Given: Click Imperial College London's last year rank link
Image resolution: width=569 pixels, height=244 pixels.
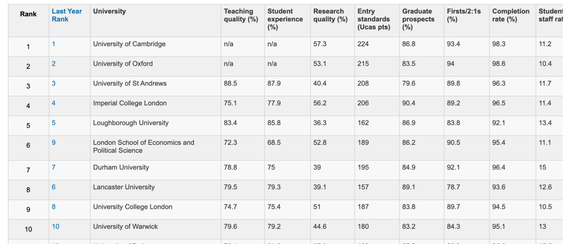Looking at the screenshot, I should 54,103.
